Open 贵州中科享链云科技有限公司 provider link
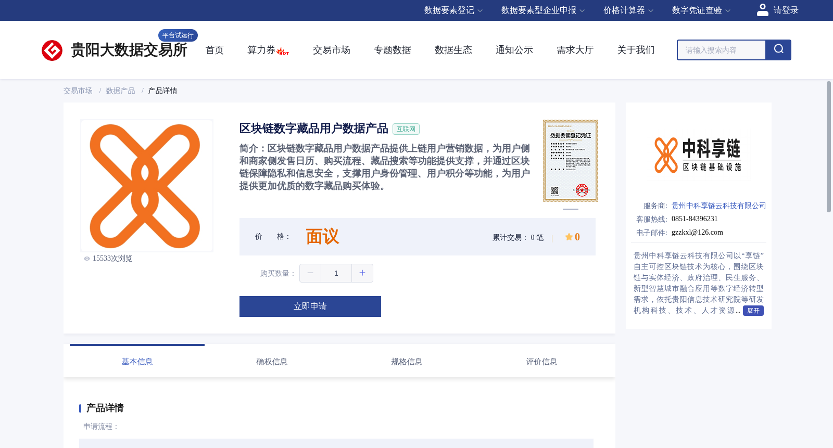 [719, 206]
